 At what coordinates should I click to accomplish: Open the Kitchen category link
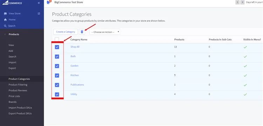(x=75, y=75)
